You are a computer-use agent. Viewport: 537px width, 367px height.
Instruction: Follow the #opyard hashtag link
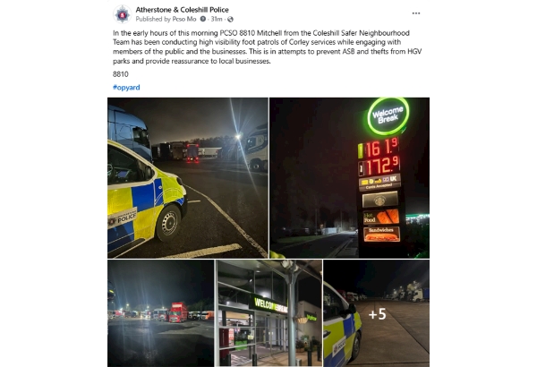126,88
